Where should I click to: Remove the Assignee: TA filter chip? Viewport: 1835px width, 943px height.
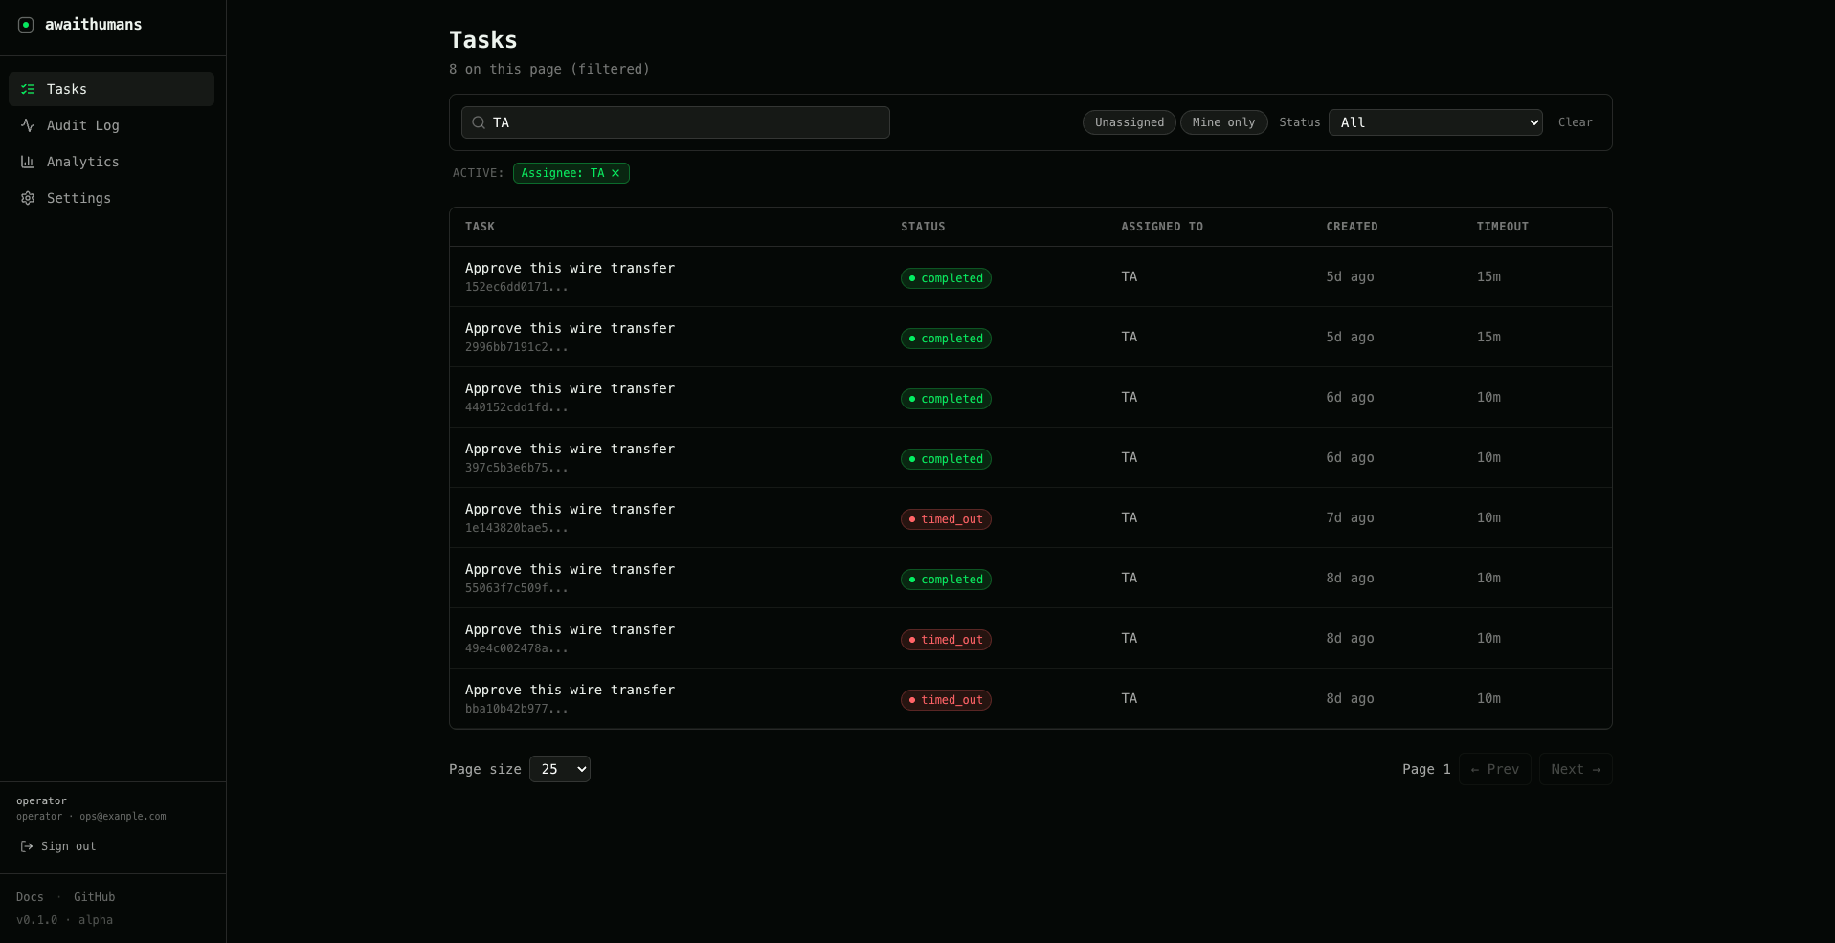point(615,173)
